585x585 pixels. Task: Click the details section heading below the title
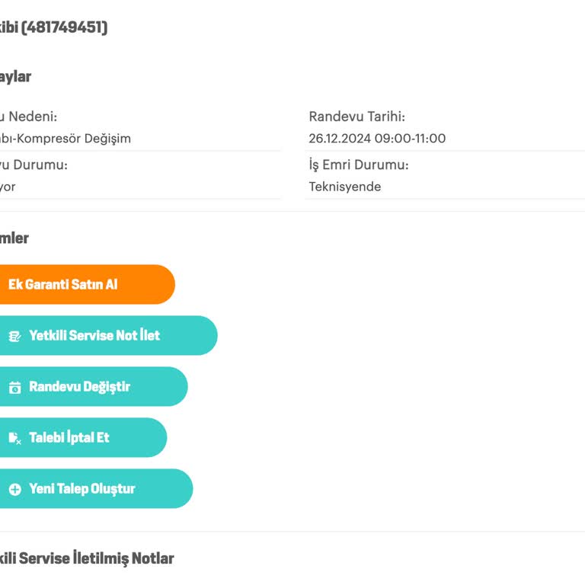coord(15,76)
